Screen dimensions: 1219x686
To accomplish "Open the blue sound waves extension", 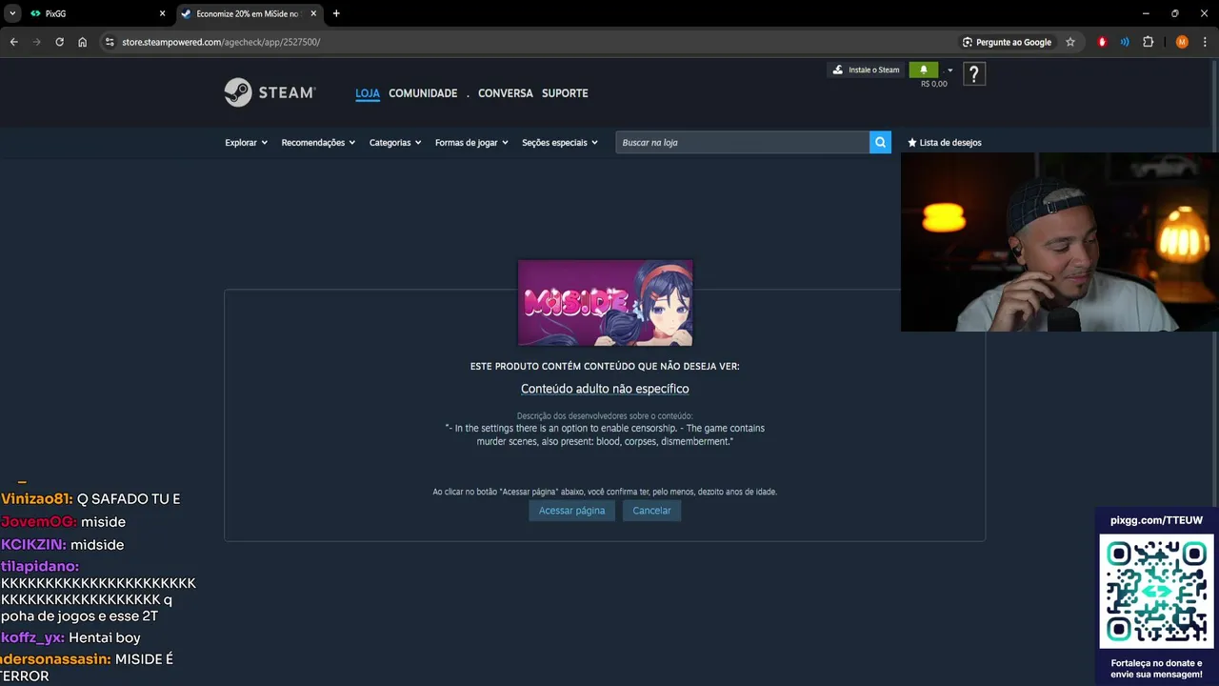I will point(1125,42).
